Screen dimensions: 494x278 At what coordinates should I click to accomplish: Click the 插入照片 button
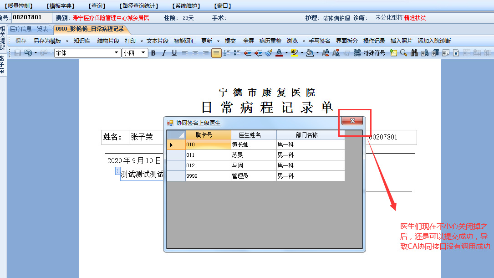[402, 41]
